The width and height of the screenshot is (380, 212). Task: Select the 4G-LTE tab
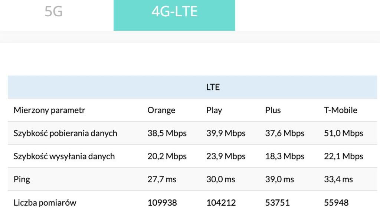click(174, 12)
